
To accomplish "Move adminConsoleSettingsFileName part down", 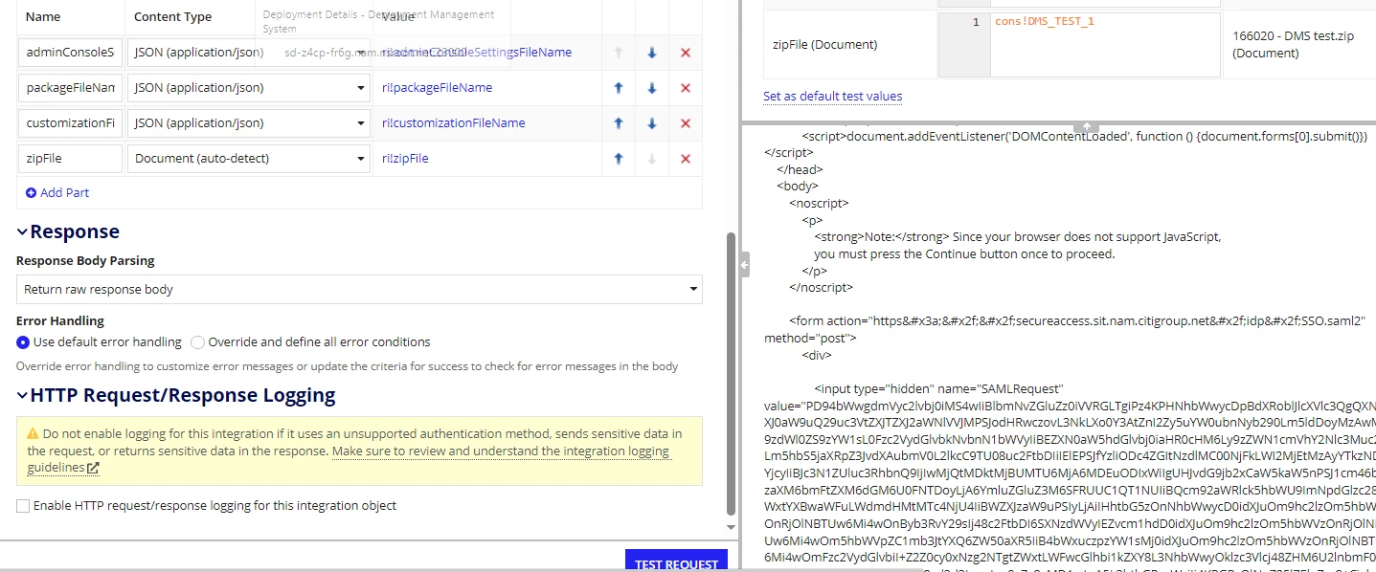I will point(652,53).
